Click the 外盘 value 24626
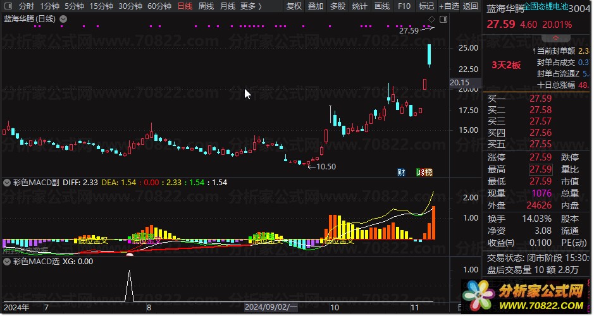Image resolution: width=594 pixels, height=316 pixels. point(539,205)
